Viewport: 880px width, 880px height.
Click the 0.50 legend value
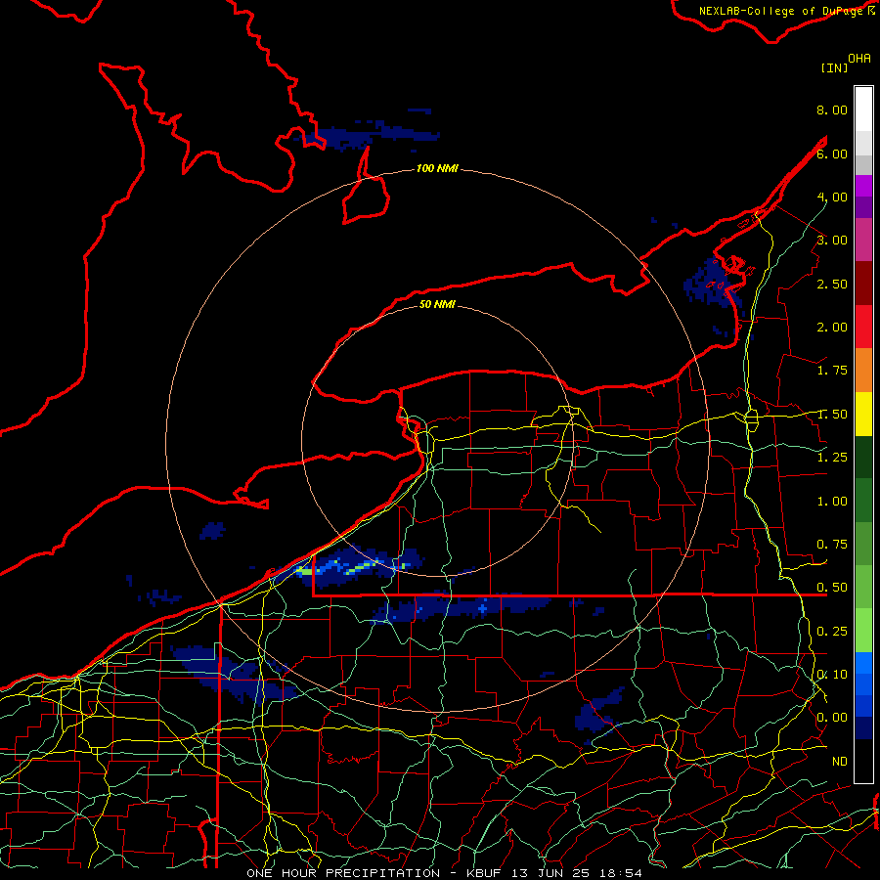[832, 588]
